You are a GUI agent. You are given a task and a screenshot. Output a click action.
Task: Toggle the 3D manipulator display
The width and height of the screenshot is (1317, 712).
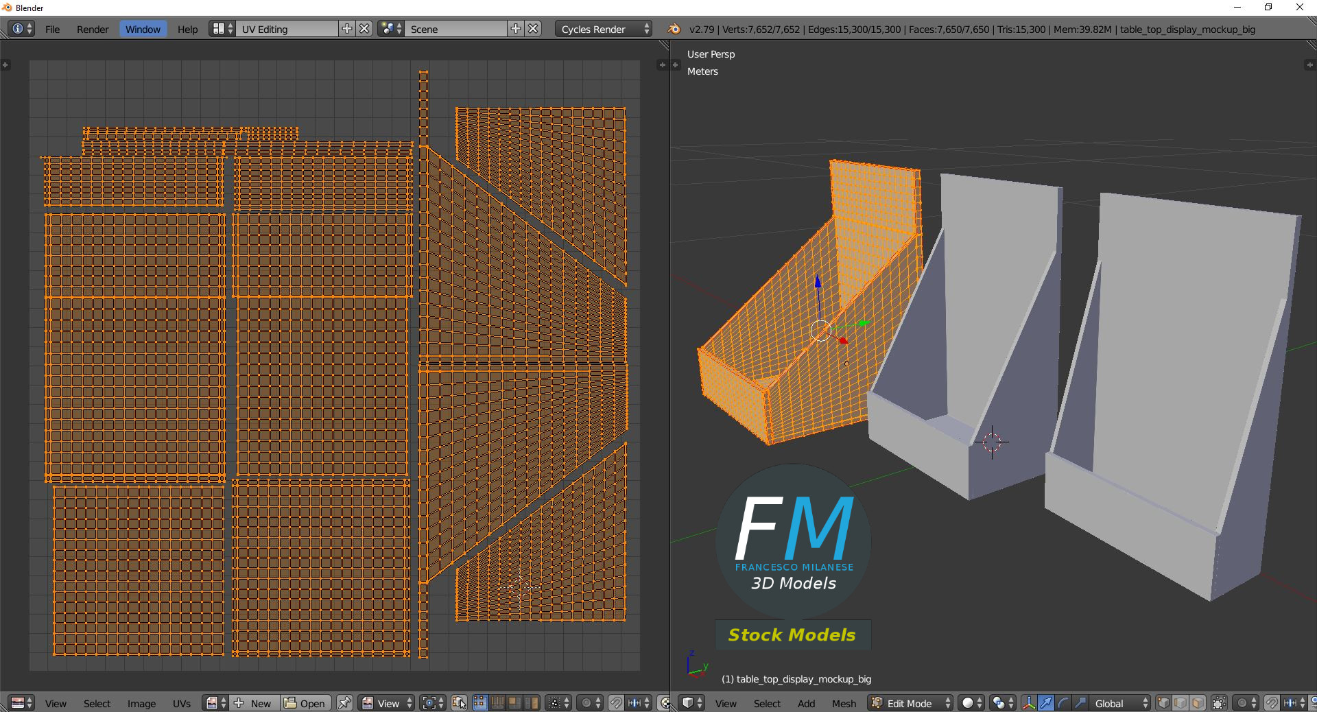point(1029,703)
